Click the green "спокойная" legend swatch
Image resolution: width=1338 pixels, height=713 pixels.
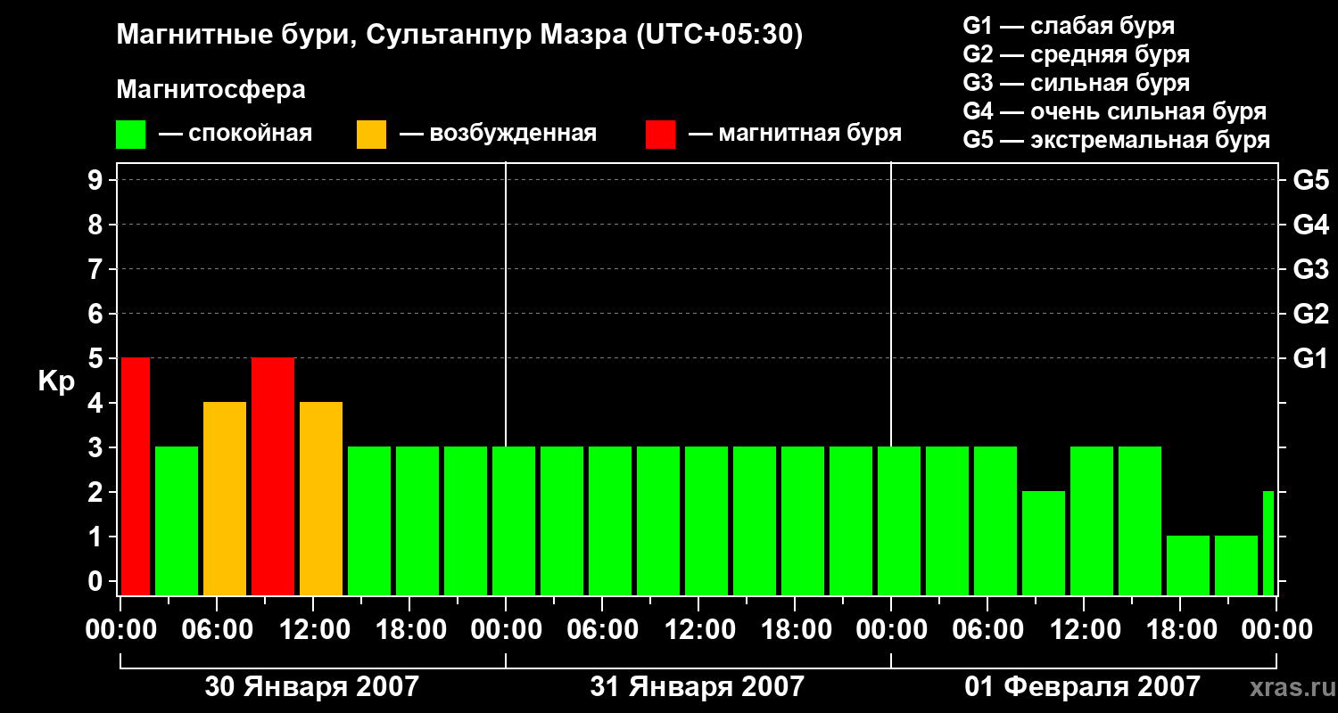coord(130,135)
